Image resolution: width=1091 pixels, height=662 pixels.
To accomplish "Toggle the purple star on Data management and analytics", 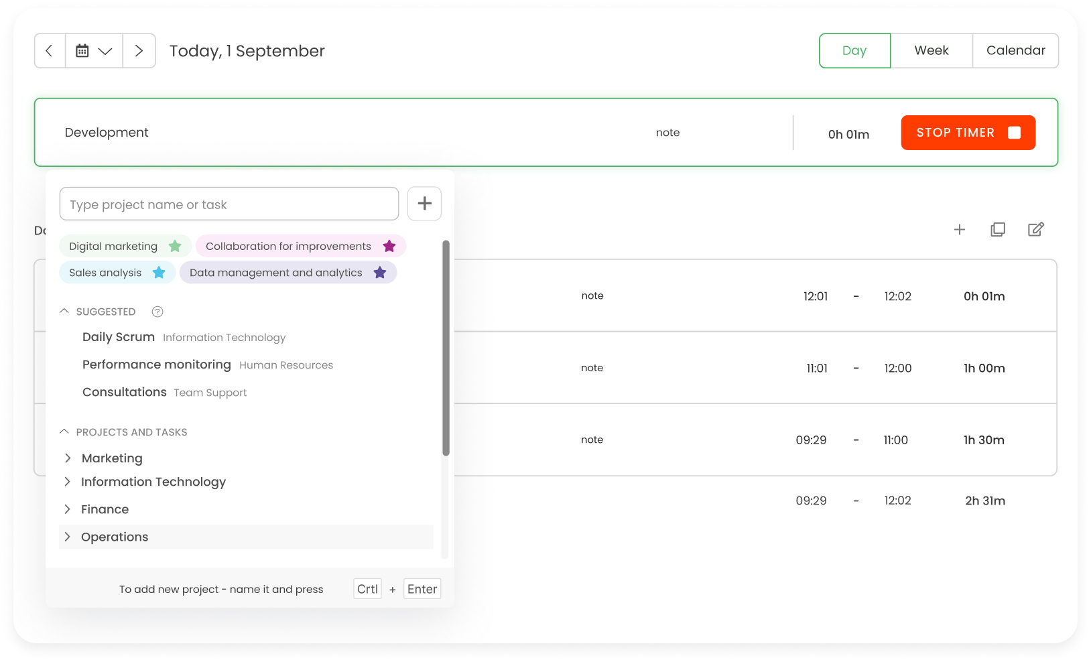I will 380,272.
